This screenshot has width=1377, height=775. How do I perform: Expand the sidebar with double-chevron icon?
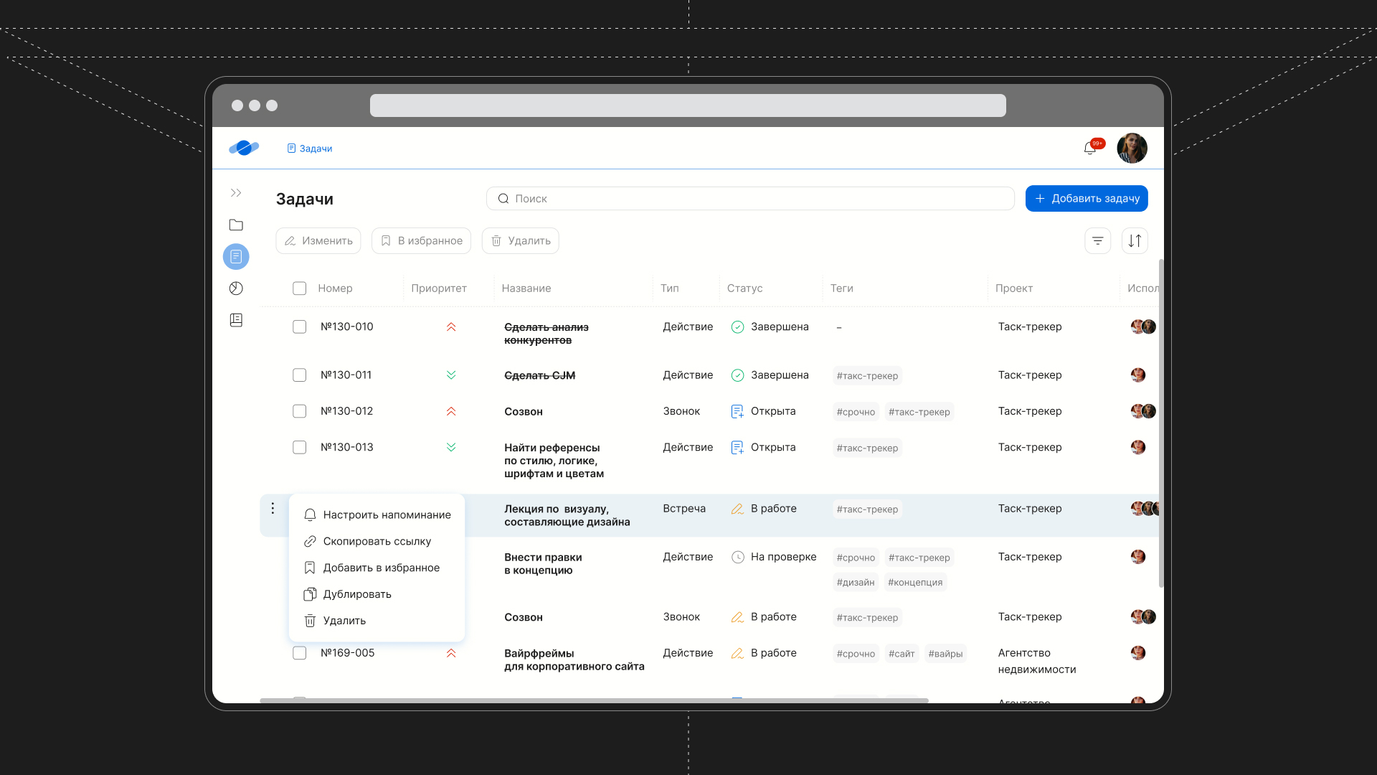236,193
